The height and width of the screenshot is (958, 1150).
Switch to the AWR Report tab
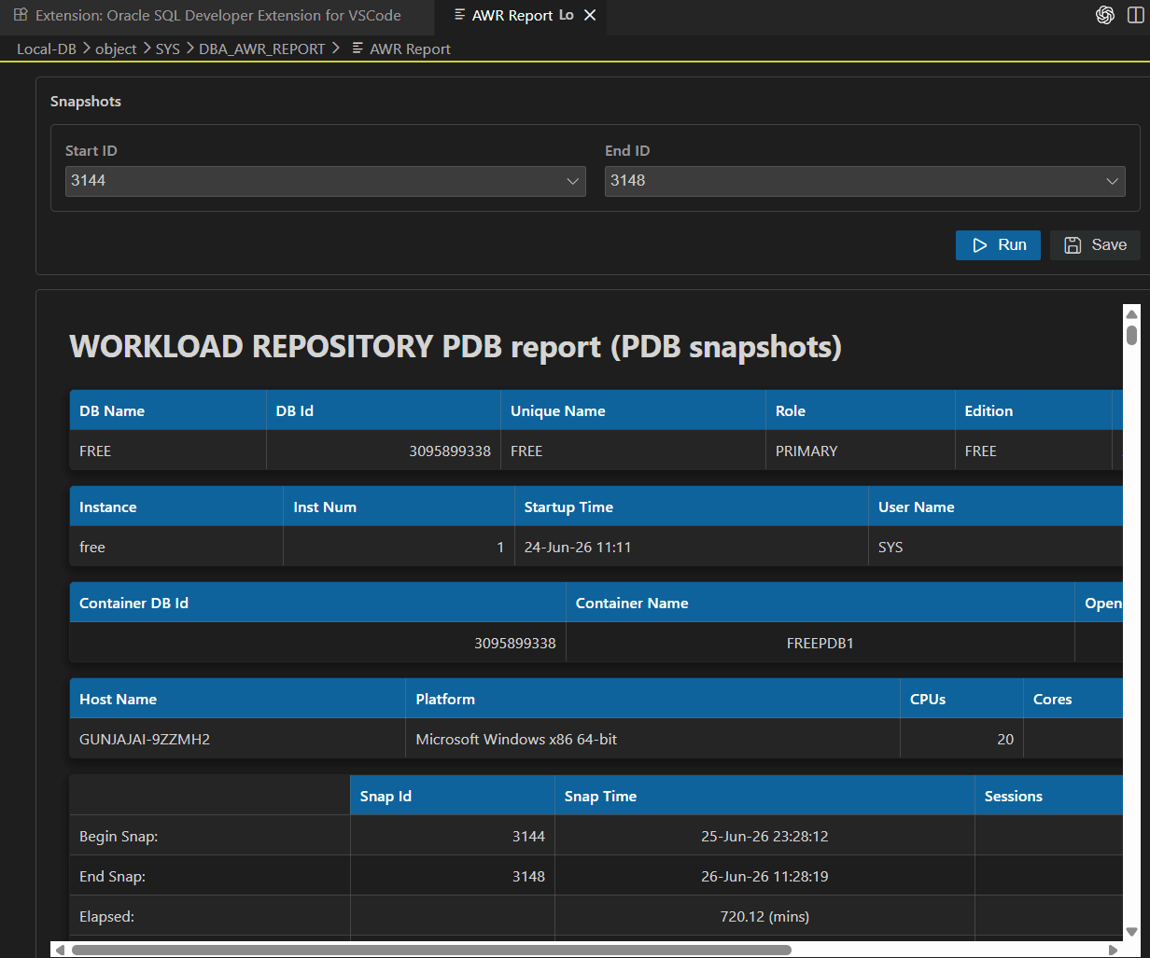coord(521,16)
